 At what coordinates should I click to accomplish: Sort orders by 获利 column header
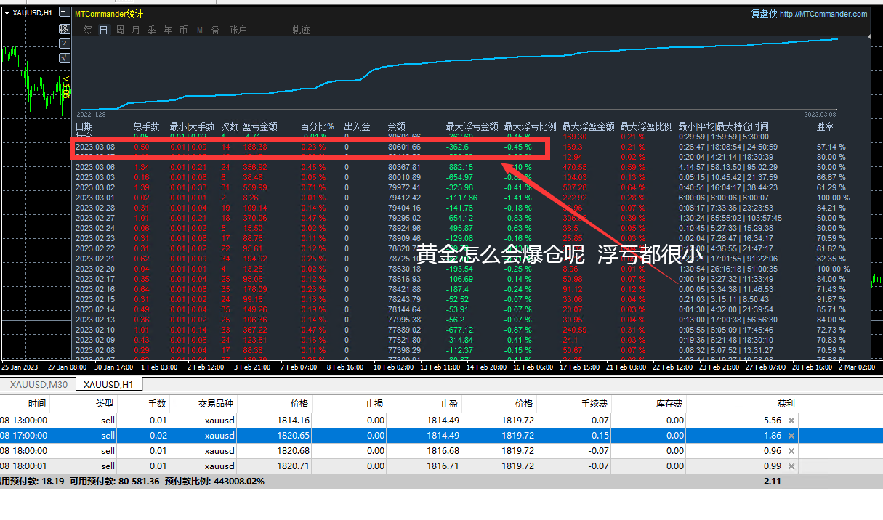786,404
